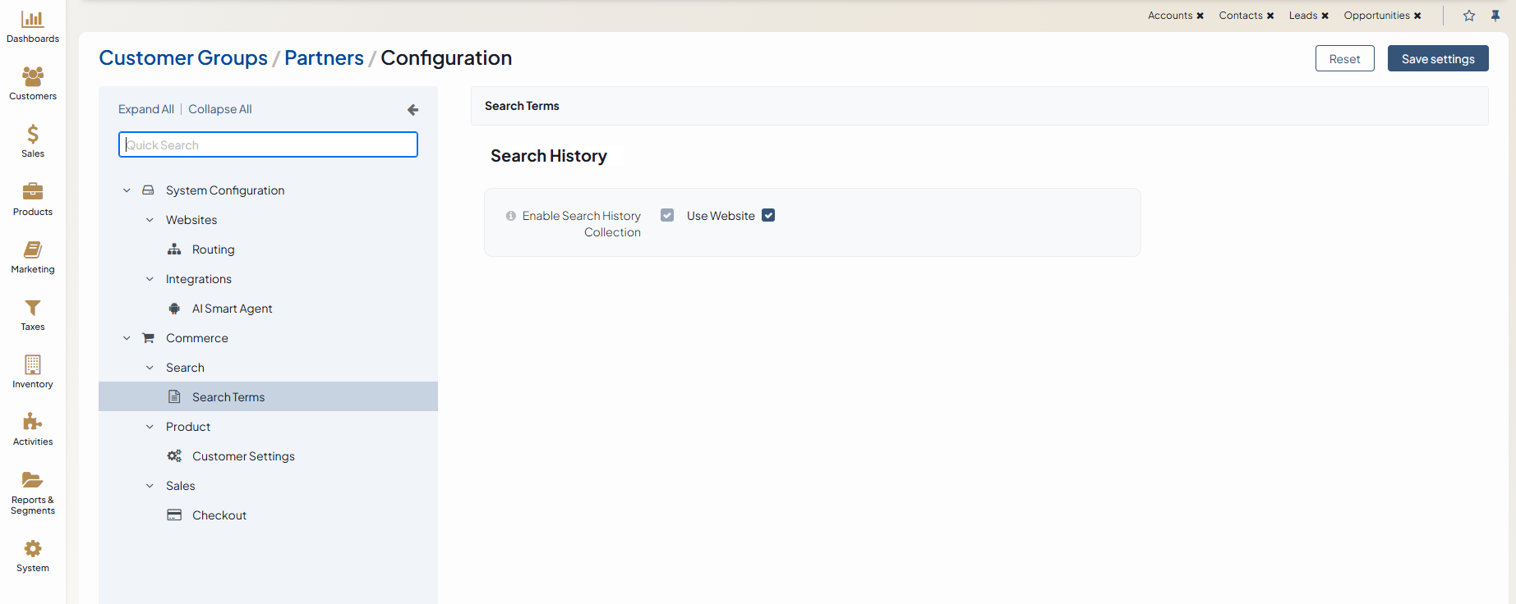Open the Taxes funnel icon
Viewport: 1516px width, 604px height.
click(33, 308)
